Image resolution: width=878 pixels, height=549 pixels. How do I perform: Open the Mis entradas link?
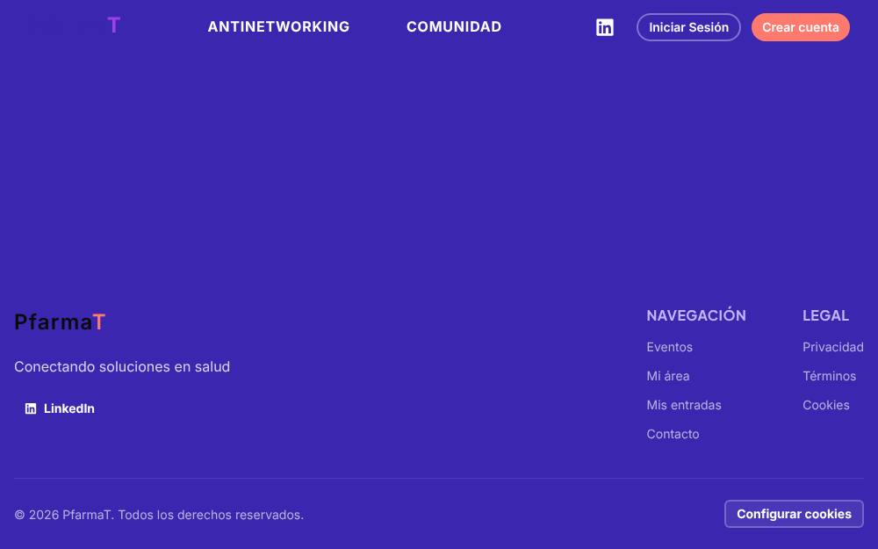tap(684, 405)
